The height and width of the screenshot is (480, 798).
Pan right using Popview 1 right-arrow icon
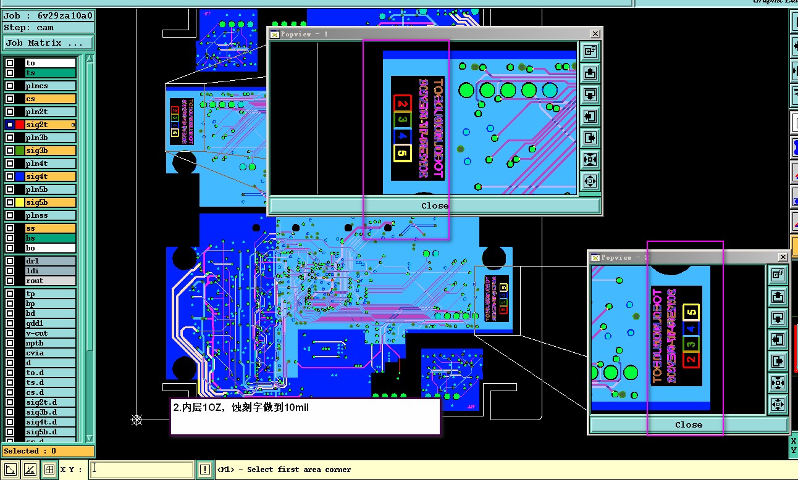(x=590, y=138)
